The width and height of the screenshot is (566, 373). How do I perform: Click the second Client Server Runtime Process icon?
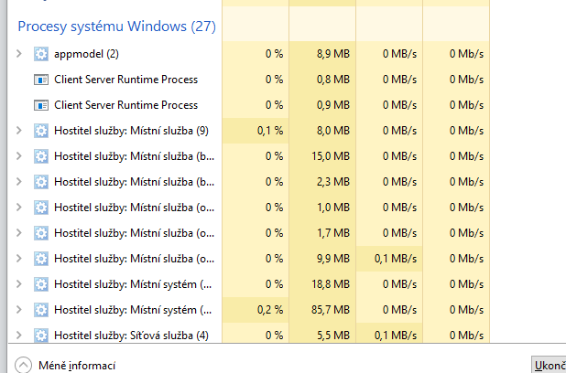(x=40, y=105)
